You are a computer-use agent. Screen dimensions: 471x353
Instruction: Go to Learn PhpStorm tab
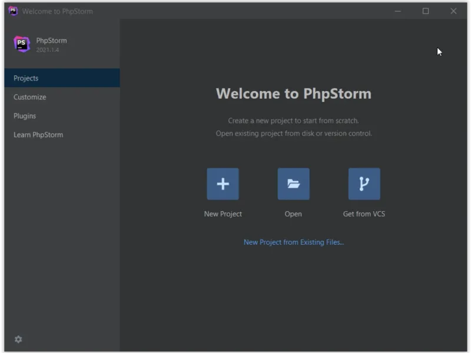pos(62,135)
